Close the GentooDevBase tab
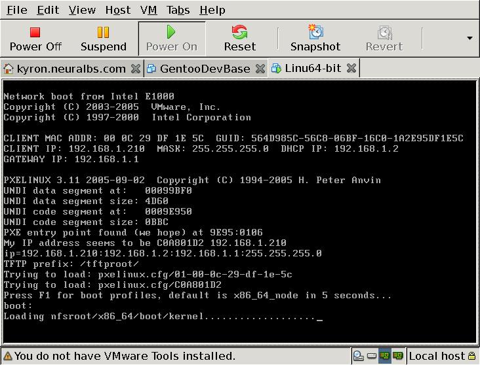 point(260,68)
